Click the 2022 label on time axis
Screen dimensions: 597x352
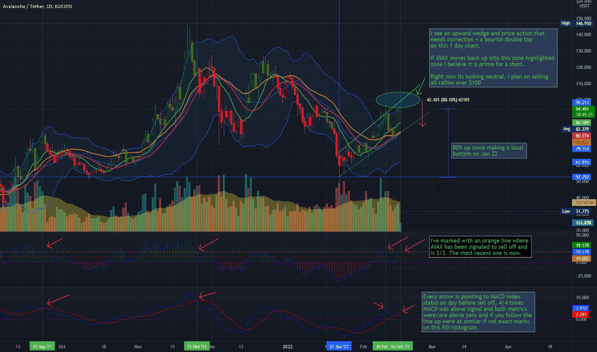point(288,347)
